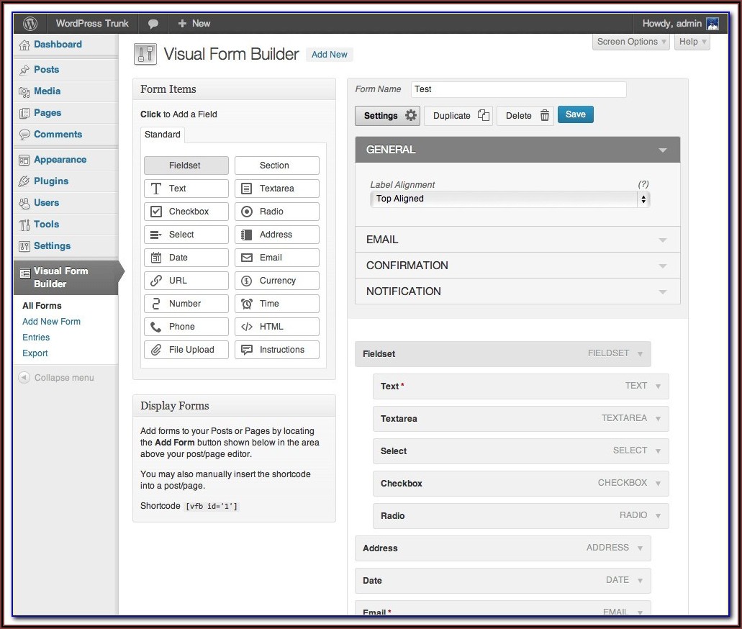
Task: Add a Currency field
Action: click(x=277, y=281)
